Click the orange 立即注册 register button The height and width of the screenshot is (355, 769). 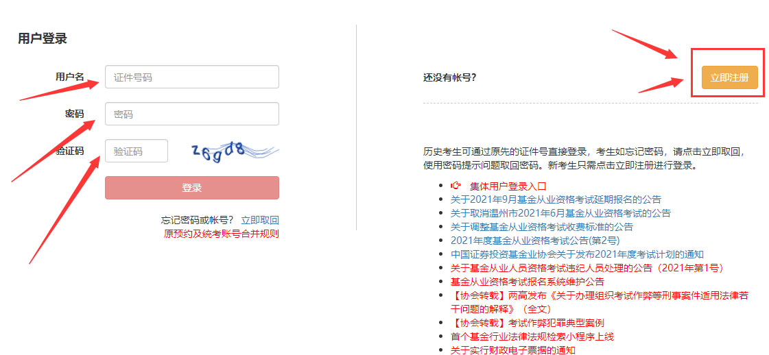[x=729, y=77]
